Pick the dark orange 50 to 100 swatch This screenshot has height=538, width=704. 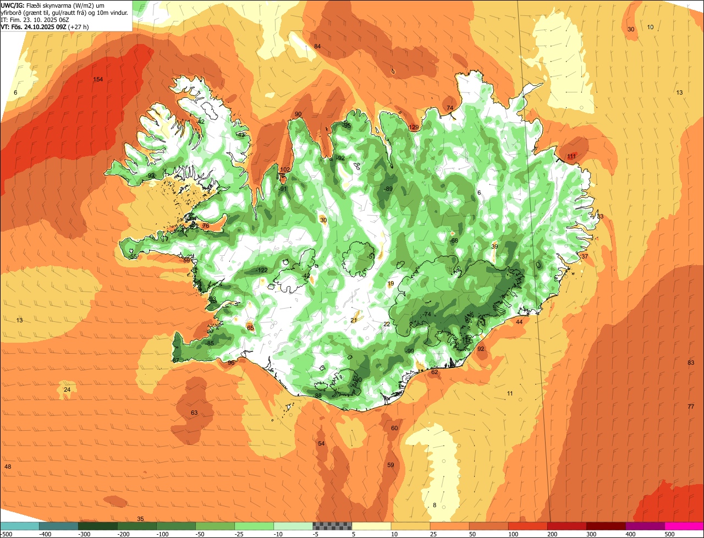pyautogui.click(x=488, y=526)
